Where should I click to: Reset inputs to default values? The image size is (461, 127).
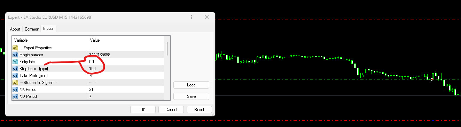pyautogui.click(x=199, y=110)
